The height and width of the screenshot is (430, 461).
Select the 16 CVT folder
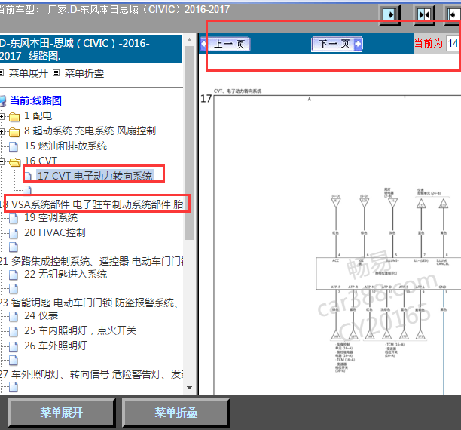[41, 161]
